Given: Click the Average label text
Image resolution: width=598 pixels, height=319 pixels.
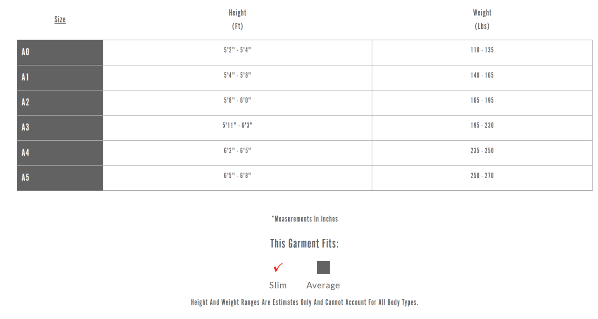Looking at the screenshot, I should [x=323, y=285].
